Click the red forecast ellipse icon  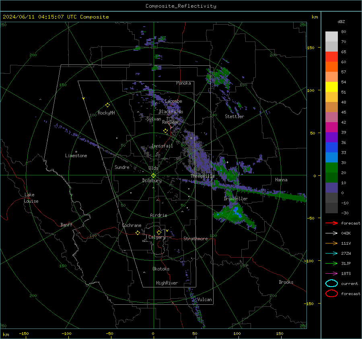(331, 293)
